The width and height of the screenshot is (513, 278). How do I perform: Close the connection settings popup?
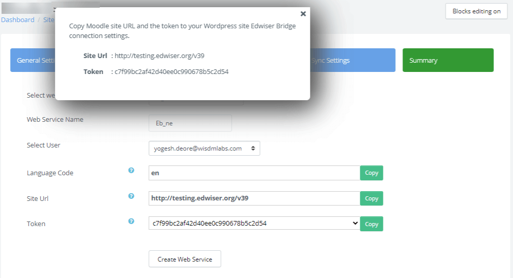(x=303, y=14)
